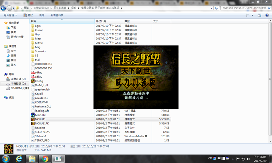Viewport: 272px width, 163px height.
Task: Launch Internet Explorer from the taskbar
Action: click(x=19, y=159)
